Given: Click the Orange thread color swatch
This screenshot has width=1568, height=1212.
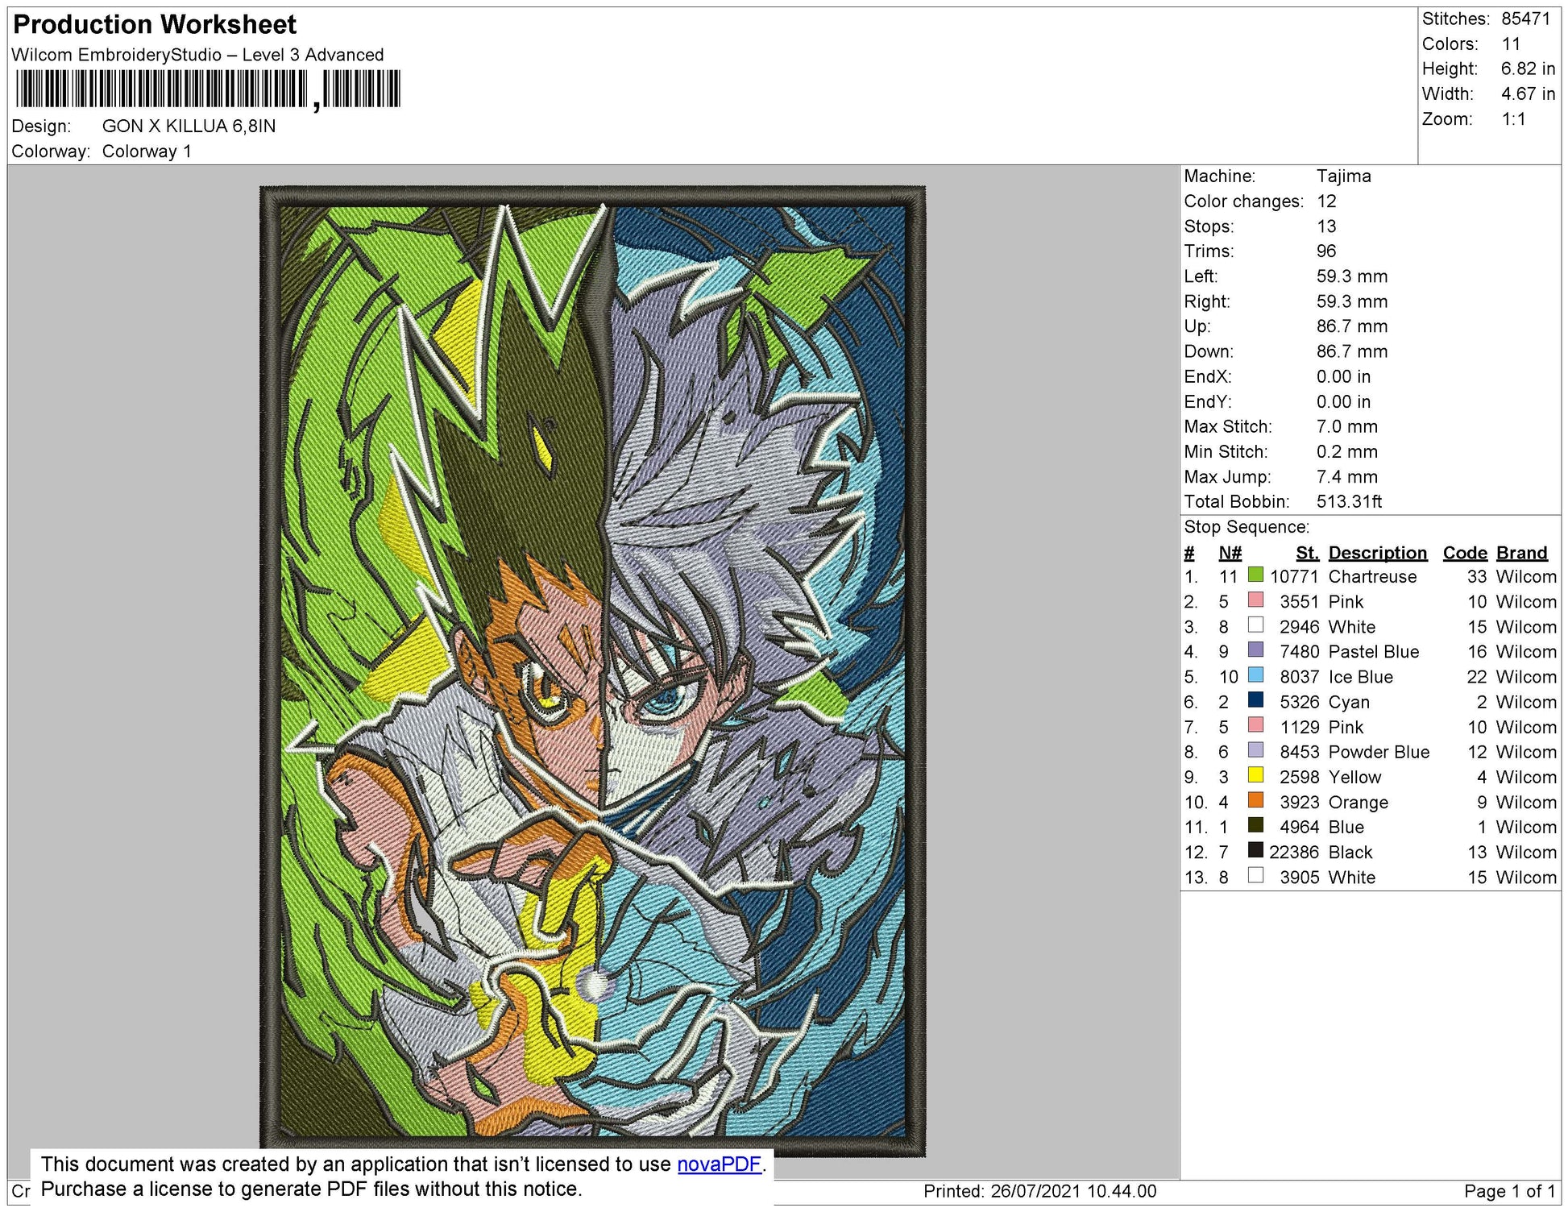Looking at the screenshot, I should click(x=1255, y=801).
